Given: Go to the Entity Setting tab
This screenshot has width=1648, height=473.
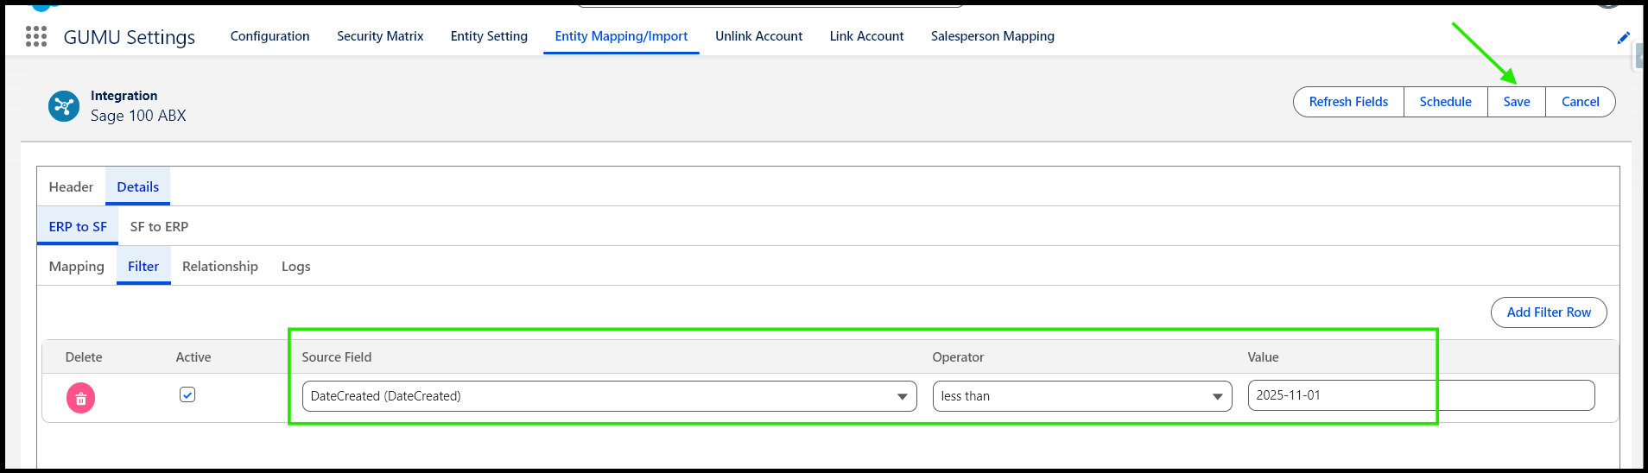Looking at the screenshot, I should pos(489,36).
